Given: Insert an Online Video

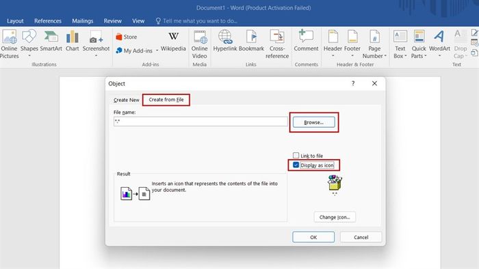Looking at the screenshot, I should (200, 44).
